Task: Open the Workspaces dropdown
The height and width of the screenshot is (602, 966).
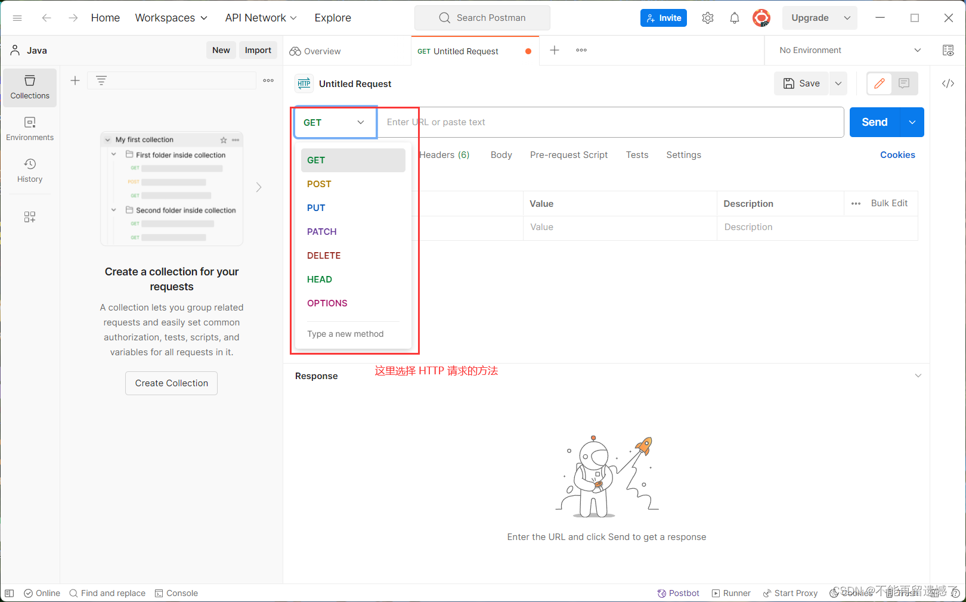Action: pyautogui.click(x=171, y=18)
